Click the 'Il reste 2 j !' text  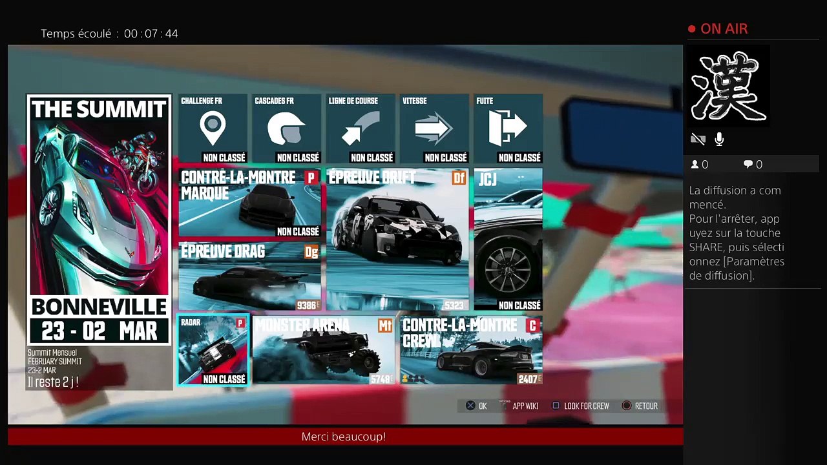53,382
